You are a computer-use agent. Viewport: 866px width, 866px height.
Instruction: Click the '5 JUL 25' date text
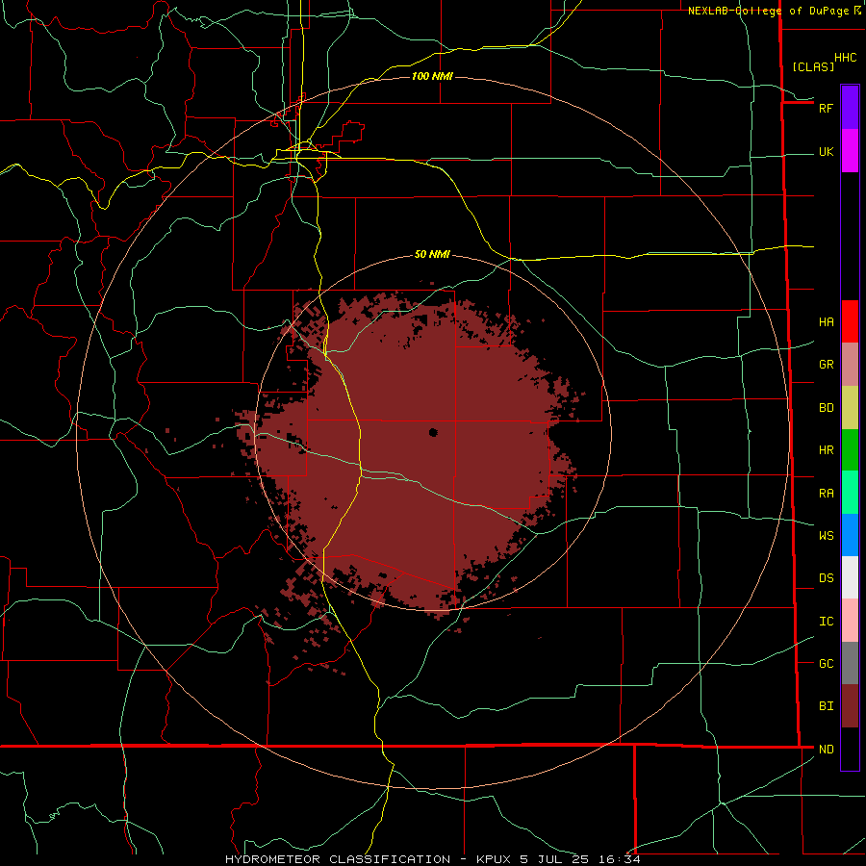point(556,859)
